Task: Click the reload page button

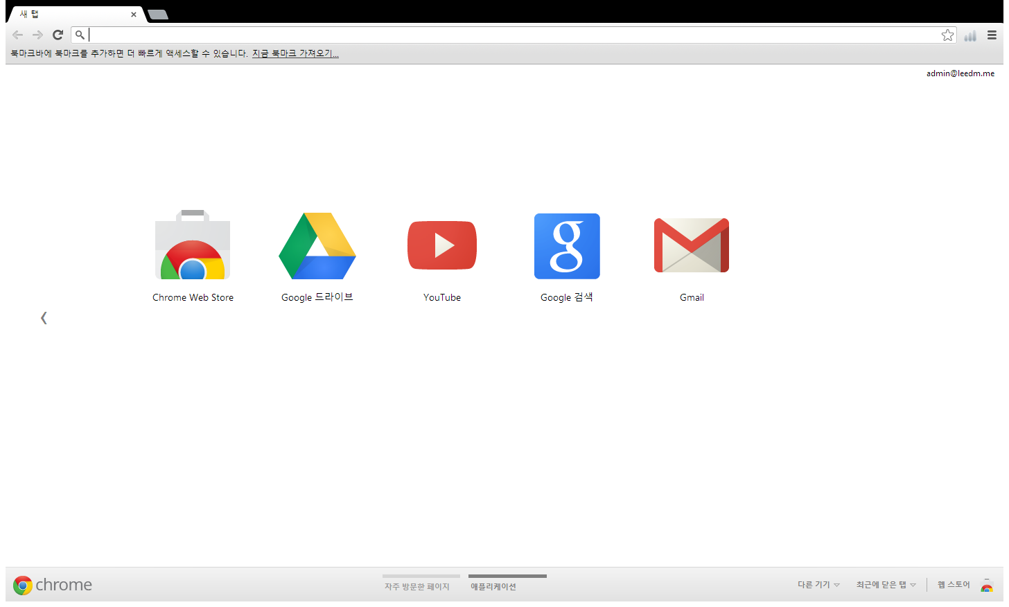Action: (x=58, y=35)
